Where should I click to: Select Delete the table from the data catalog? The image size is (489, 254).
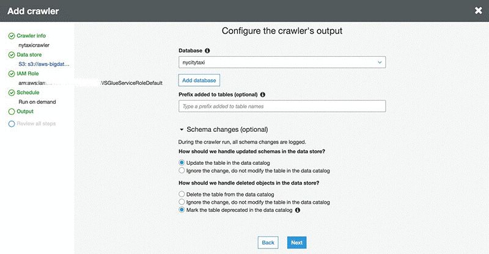coord(182,194)
